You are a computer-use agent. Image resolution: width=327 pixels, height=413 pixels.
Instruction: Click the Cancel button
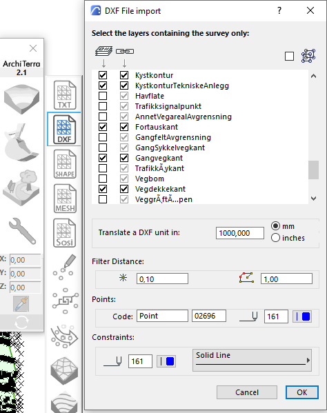pyautogui.click(x=247, y=392)
